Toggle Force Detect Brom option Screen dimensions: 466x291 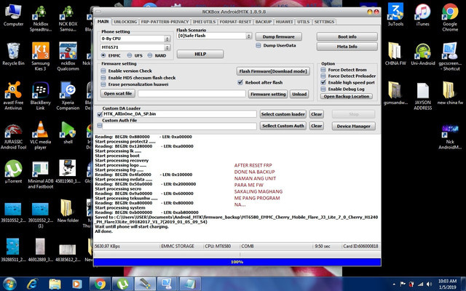[x=323, y=70]
